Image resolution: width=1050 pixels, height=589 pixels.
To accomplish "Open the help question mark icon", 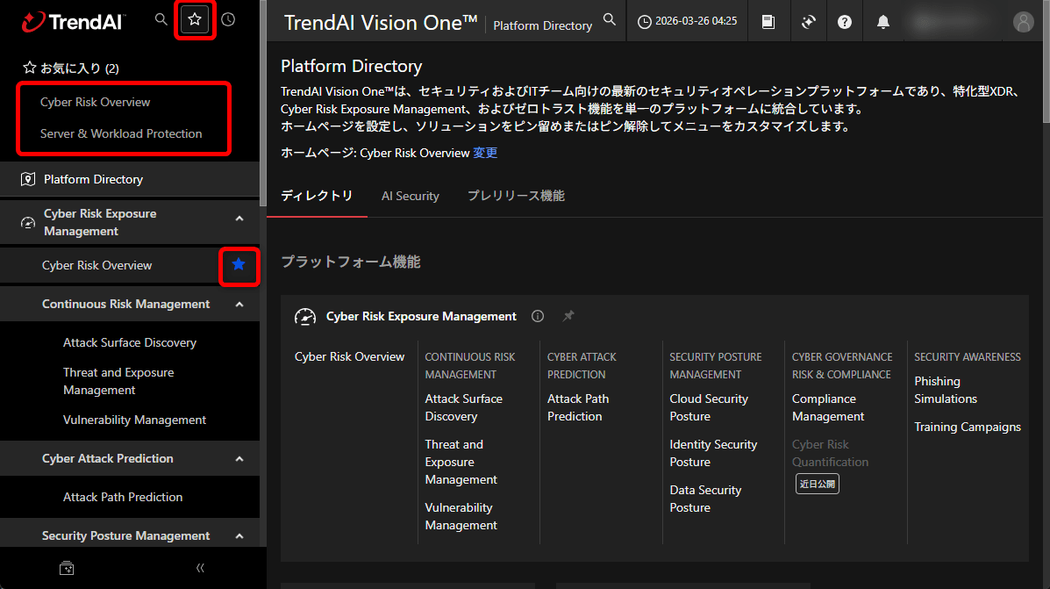I will pyautogui.click(x=845, y=21).
